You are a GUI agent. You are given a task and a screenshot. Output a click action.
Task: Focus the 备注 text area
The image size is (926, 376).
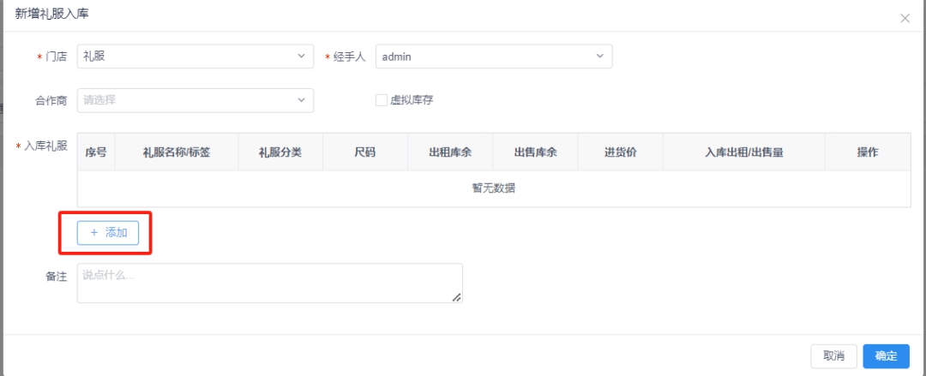coord(270,283)
